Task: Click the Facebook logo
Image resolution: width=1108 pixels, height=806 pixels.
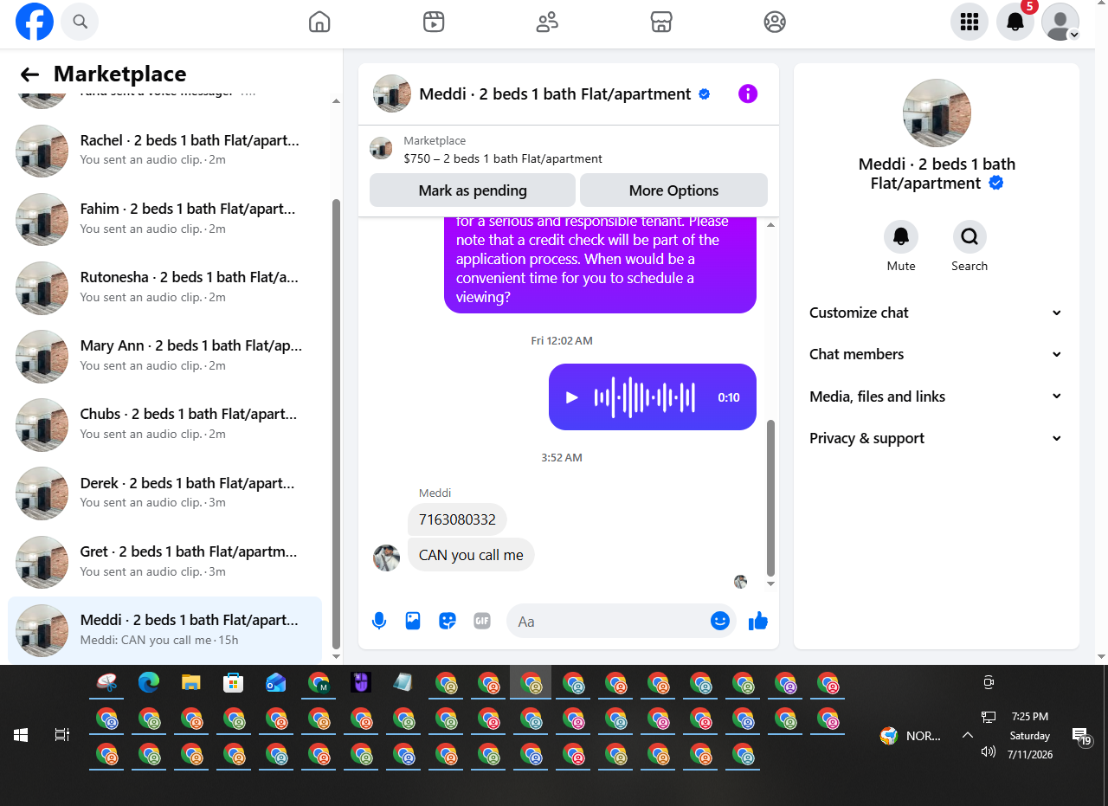Action: (x=35, y=22)
